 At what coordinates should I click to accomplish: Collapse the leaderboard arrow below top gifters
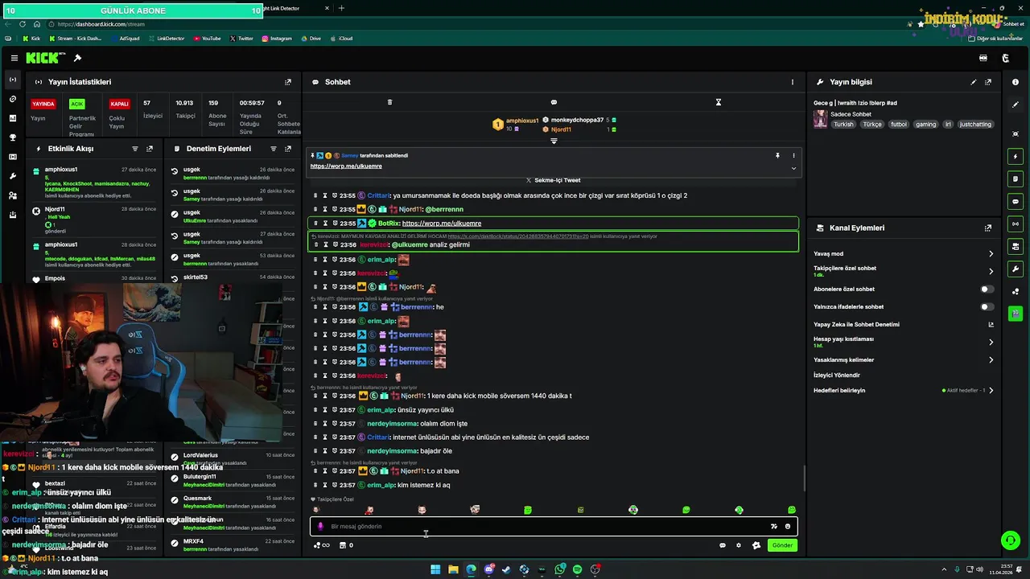(554, 141)
